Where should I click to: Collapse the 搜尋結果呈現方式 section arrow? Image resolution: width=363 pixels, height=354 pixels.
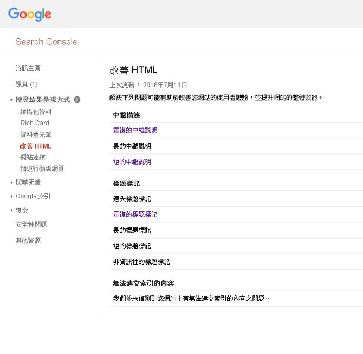(11, 100)
